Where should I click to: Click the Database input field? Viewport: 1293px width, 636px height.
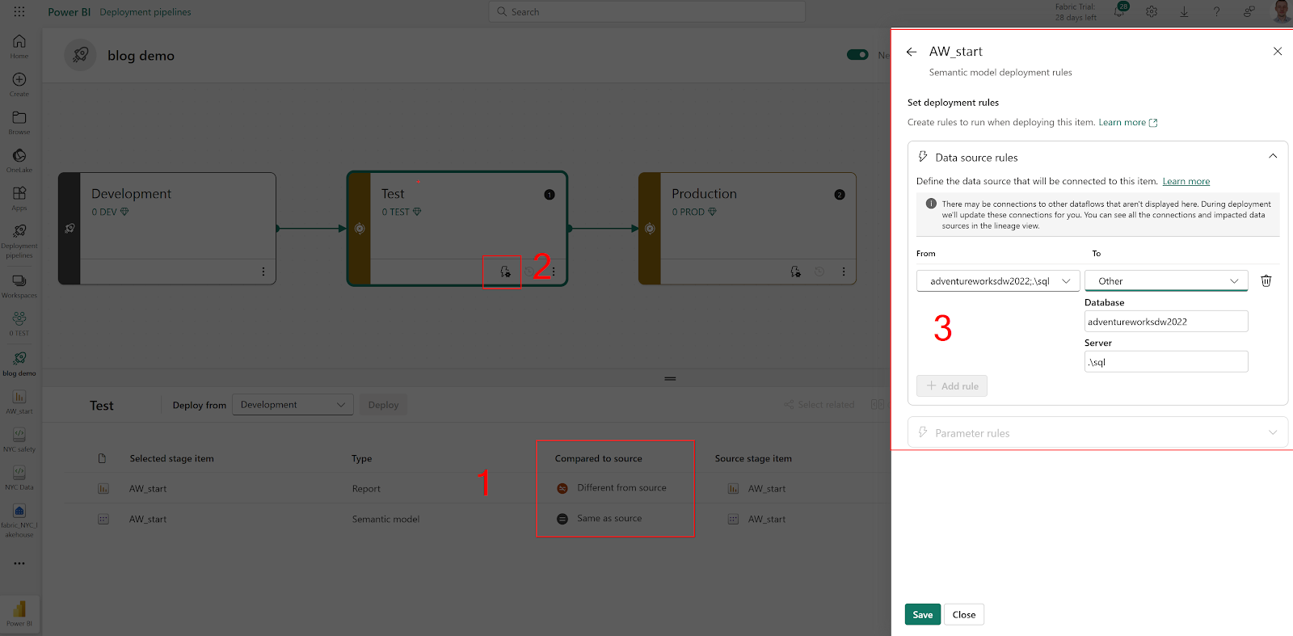point(1166,322)
